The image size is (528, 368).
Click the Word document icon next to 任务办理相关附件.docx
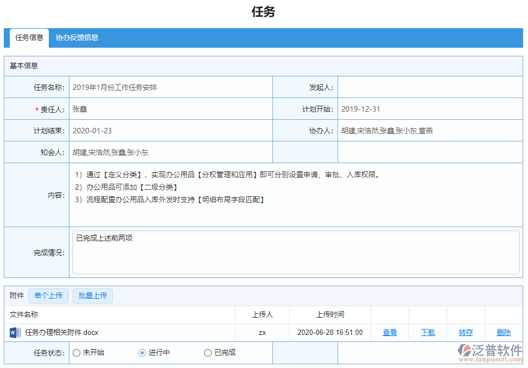pos(16,332)
